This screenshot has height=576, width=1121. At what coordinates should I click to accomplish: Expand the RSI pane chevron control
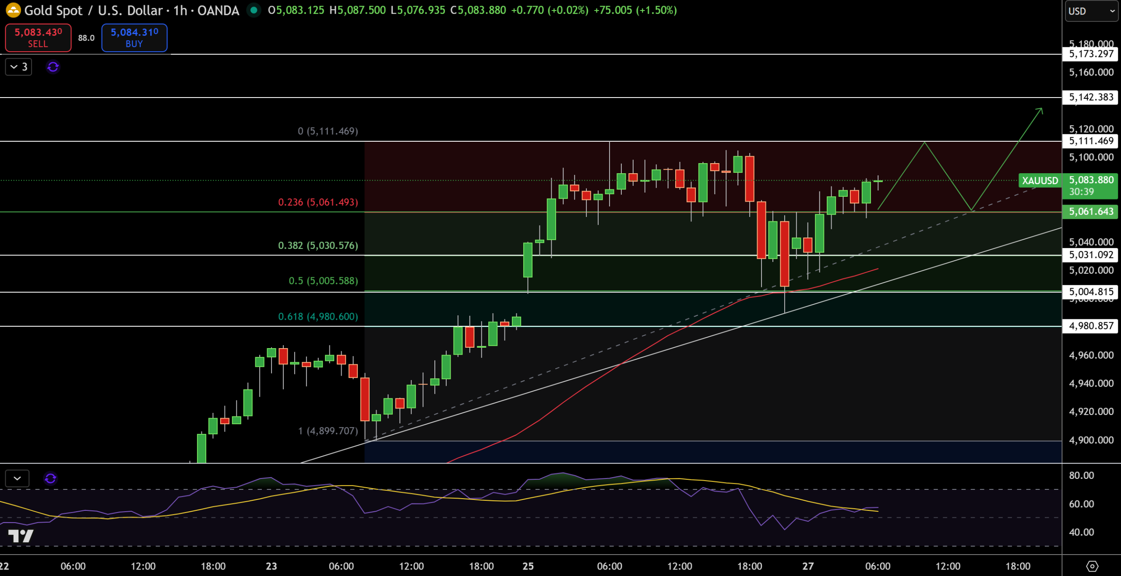(17, 478)
